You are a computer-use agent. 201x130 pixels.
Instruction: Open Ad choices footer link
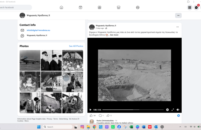(74, 119)
